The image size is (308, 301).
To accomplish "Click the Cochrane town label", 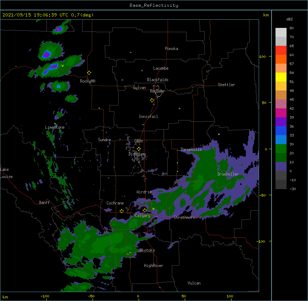I will [115, 203].
